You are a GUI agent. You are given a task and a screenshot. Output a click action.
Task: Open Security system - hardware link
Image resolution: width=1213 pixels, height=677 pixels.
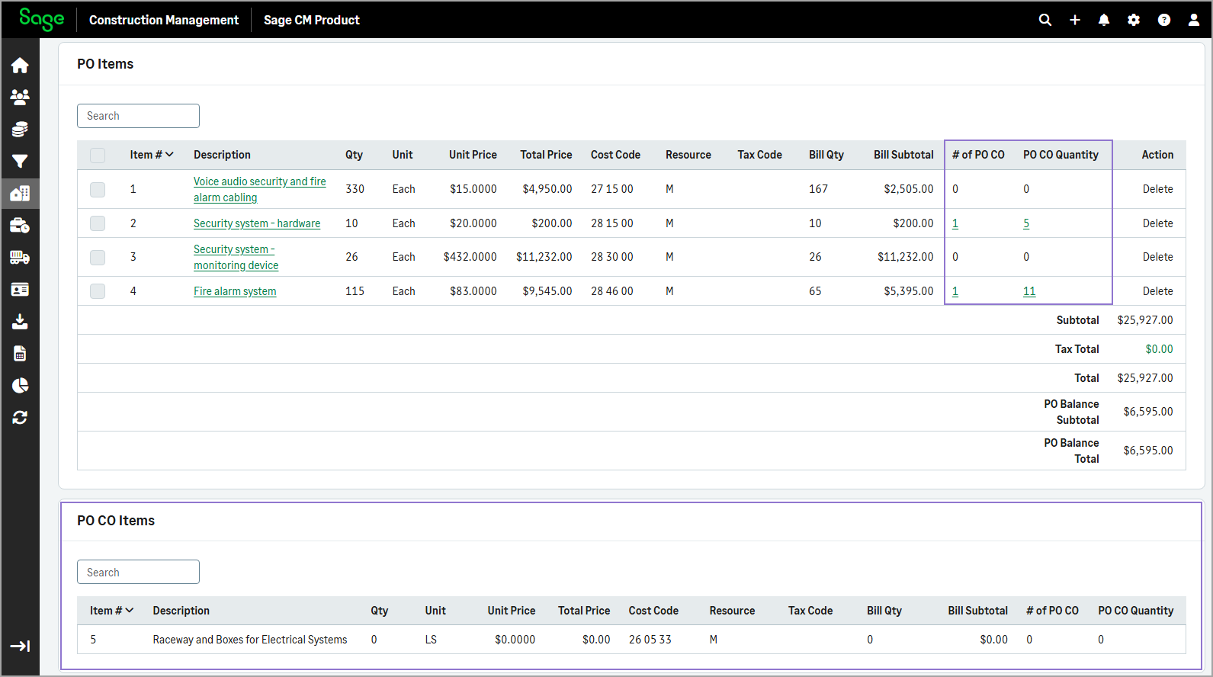(257, 223)
